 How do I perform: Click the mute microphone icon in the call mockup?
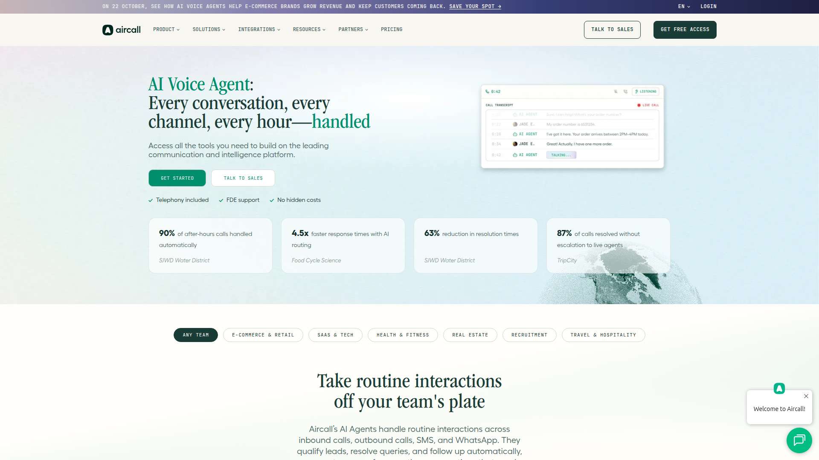tap(616, 92)
